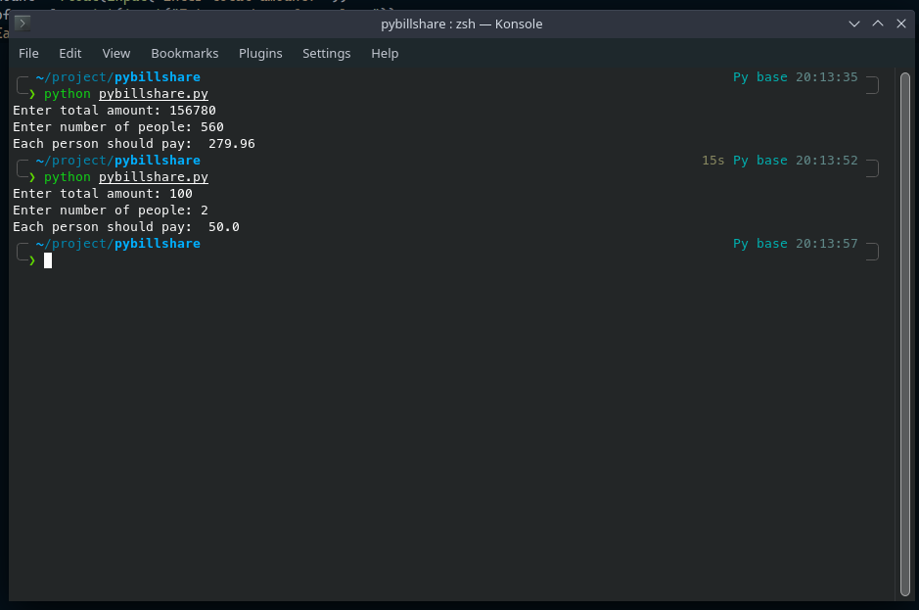Click the terminal cursor at the prompt
This screenshot has height=610, width=919.
point(48,260)
